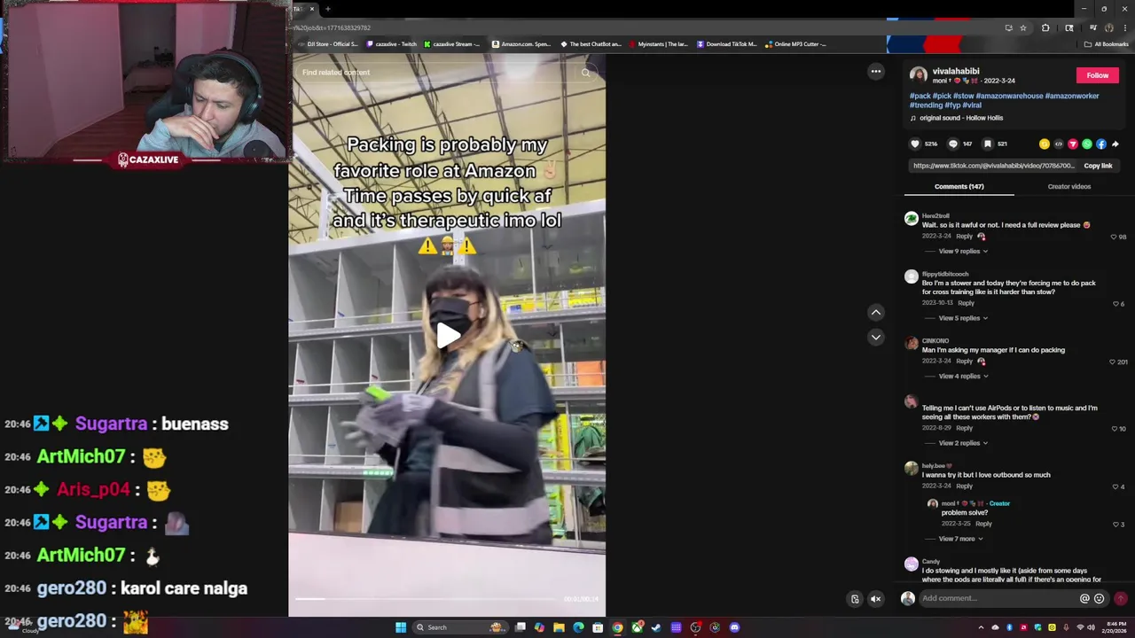Image resolution: width=1135 pixels, height=638 pixels.
Task: Like the creator's 'problem solve?' reply
Action: point(1115,525)
